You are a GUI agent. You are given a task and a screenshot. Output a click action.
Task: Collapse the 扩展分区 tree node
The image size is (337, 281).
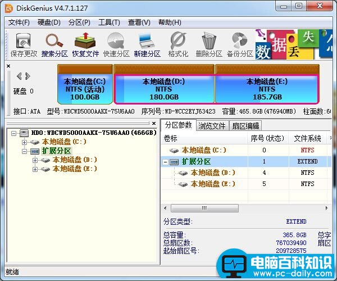point(24,151)
